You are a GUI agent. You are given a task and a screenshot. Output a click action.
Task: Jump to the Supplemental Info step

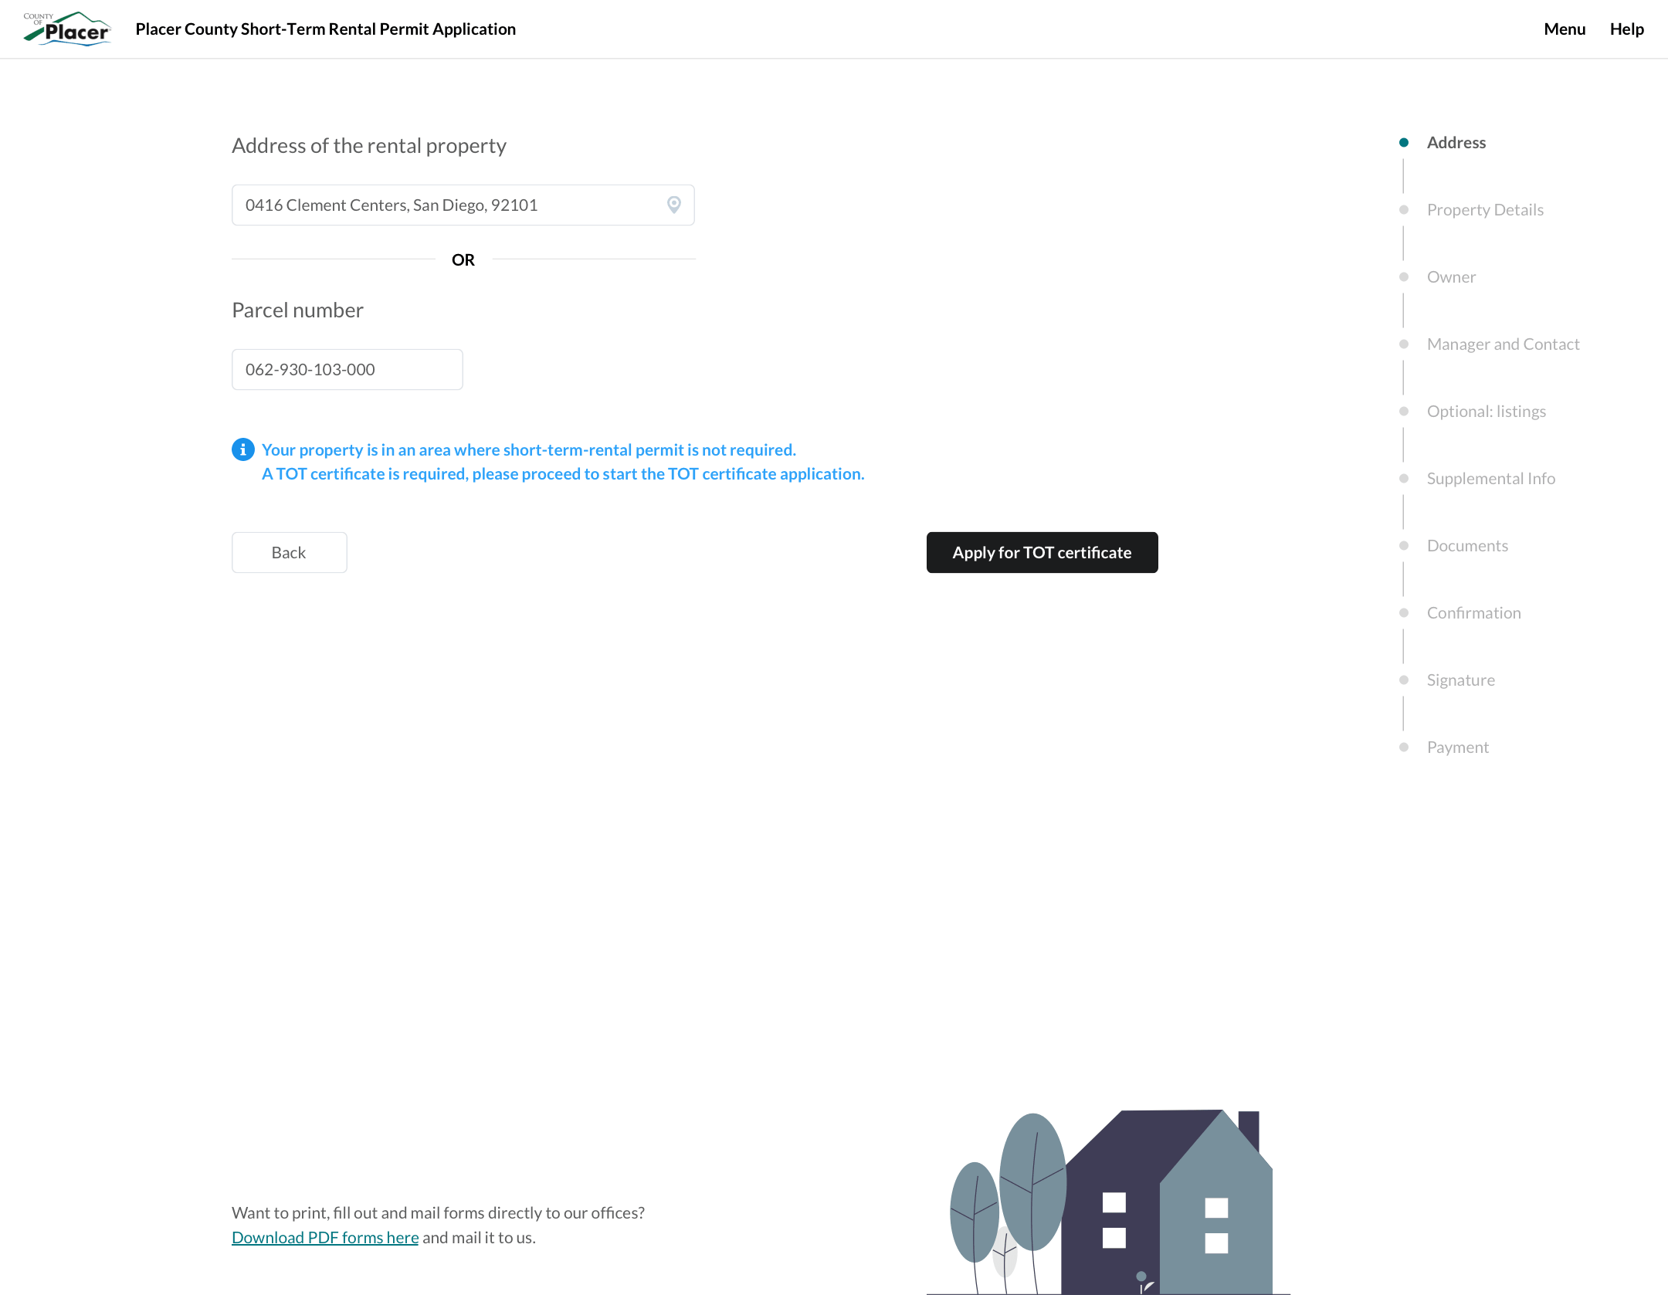1490,478
